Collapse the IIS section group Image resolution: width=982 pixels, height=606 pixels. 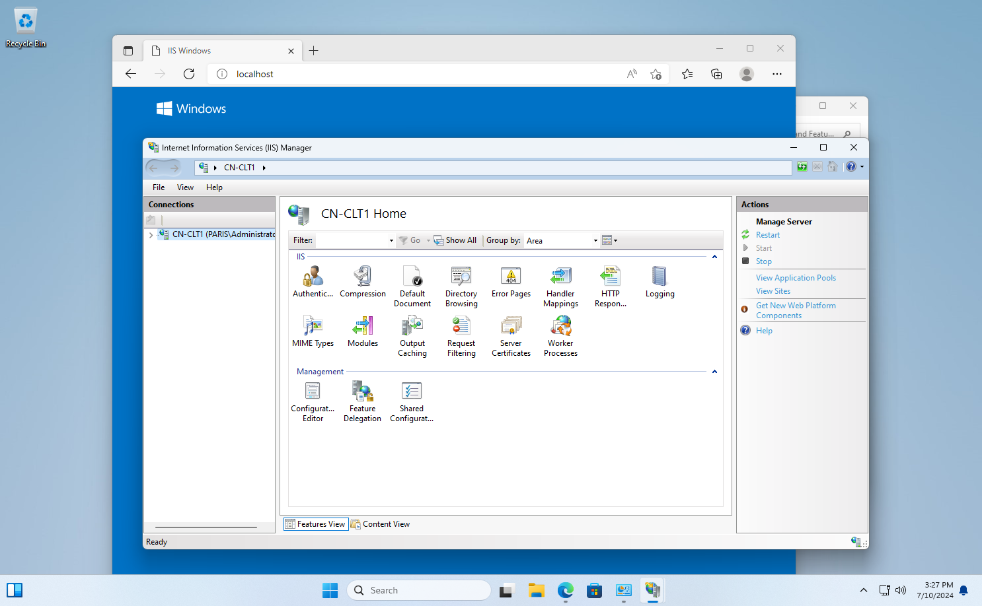pos(714,257)
